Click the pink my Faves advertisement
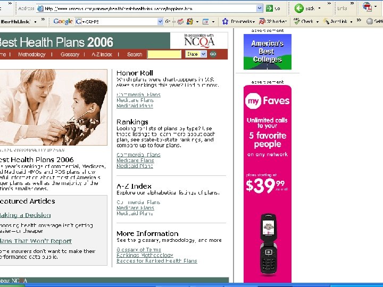 point(268,183)
